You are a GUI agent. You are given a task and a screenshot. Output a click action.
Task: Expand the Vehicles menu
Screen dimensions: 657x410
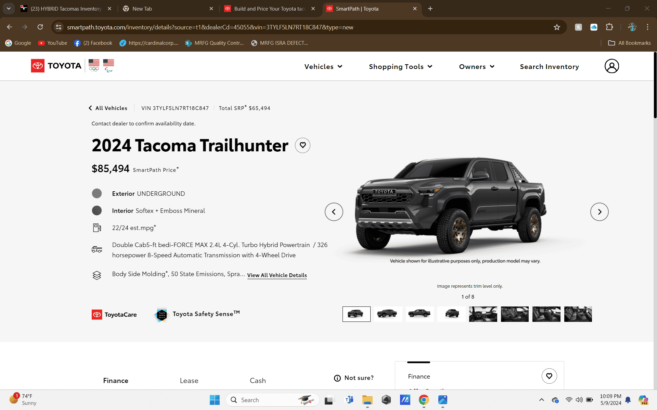click(323, 67)
